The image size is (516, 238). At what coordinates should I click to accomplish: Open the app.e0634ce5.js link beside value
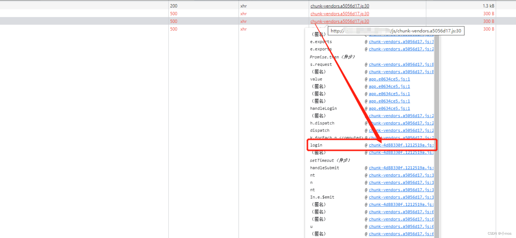coord(389,79)
